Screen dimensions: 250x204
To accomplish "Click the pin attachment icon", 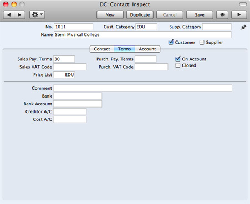I will pos(243,28).
